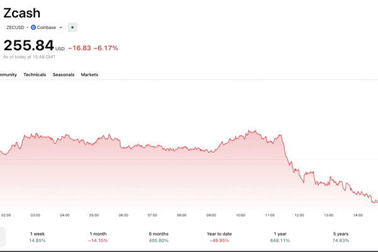Go to the Markets tab

click(x=89, y=74)
